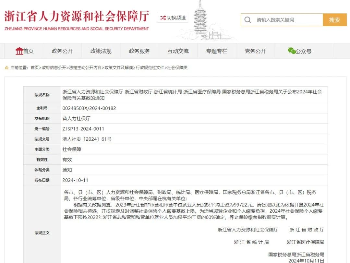Viewport: 350px width, 263px height.
Task: Click 法定主动公开内容 breadcrumb link
Action: pos(85,68)
